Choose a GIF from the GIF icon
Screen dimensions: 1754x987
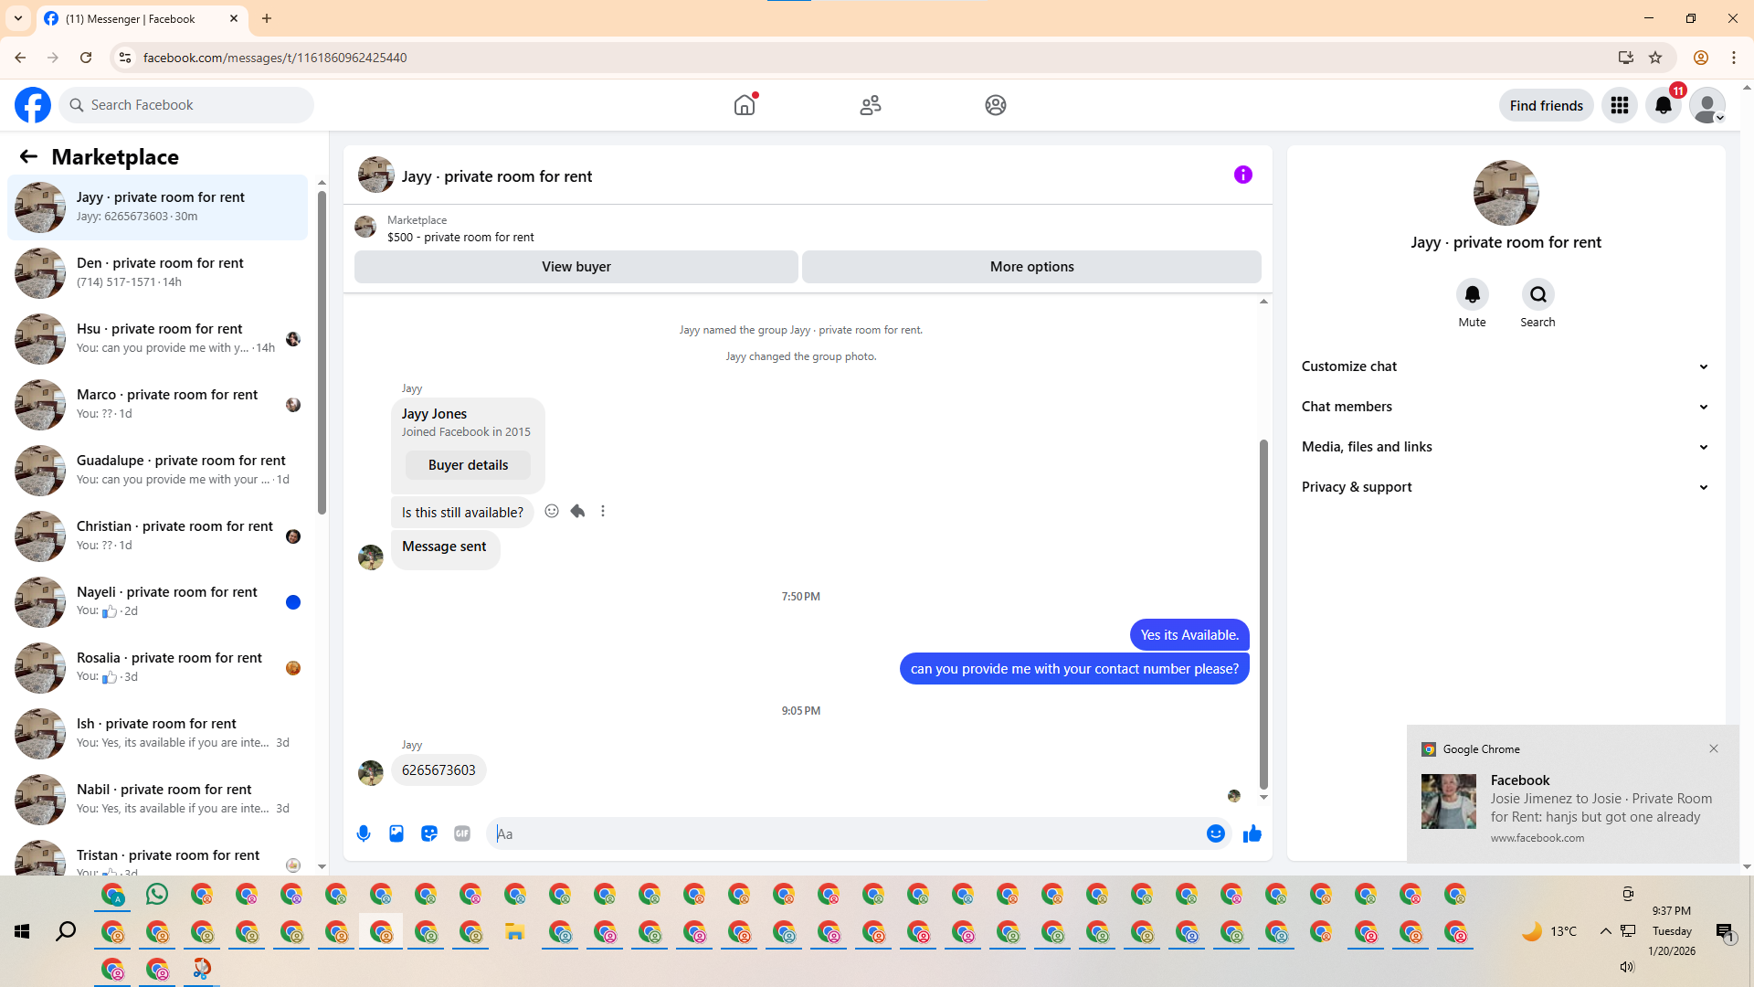click(462, 833)
